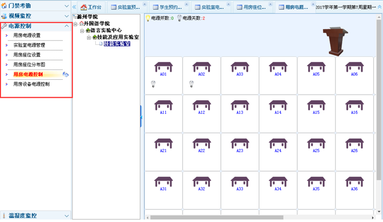
Task: Collapse the 语言实验中心 tree node
Action: pos(82,30)
